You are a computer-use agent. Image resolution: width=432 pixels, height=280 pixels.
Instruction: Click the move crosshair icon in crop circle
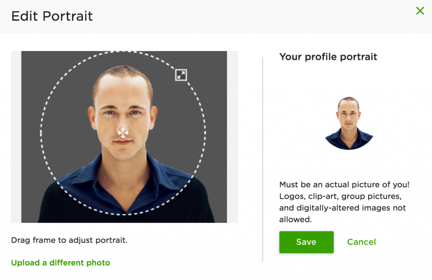(123, 133)
